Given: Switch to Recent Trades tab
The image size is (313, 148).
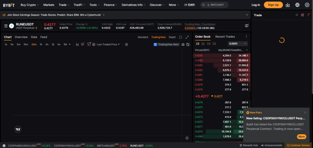Looking at the screenshot, I should click(x=225, y=37).
